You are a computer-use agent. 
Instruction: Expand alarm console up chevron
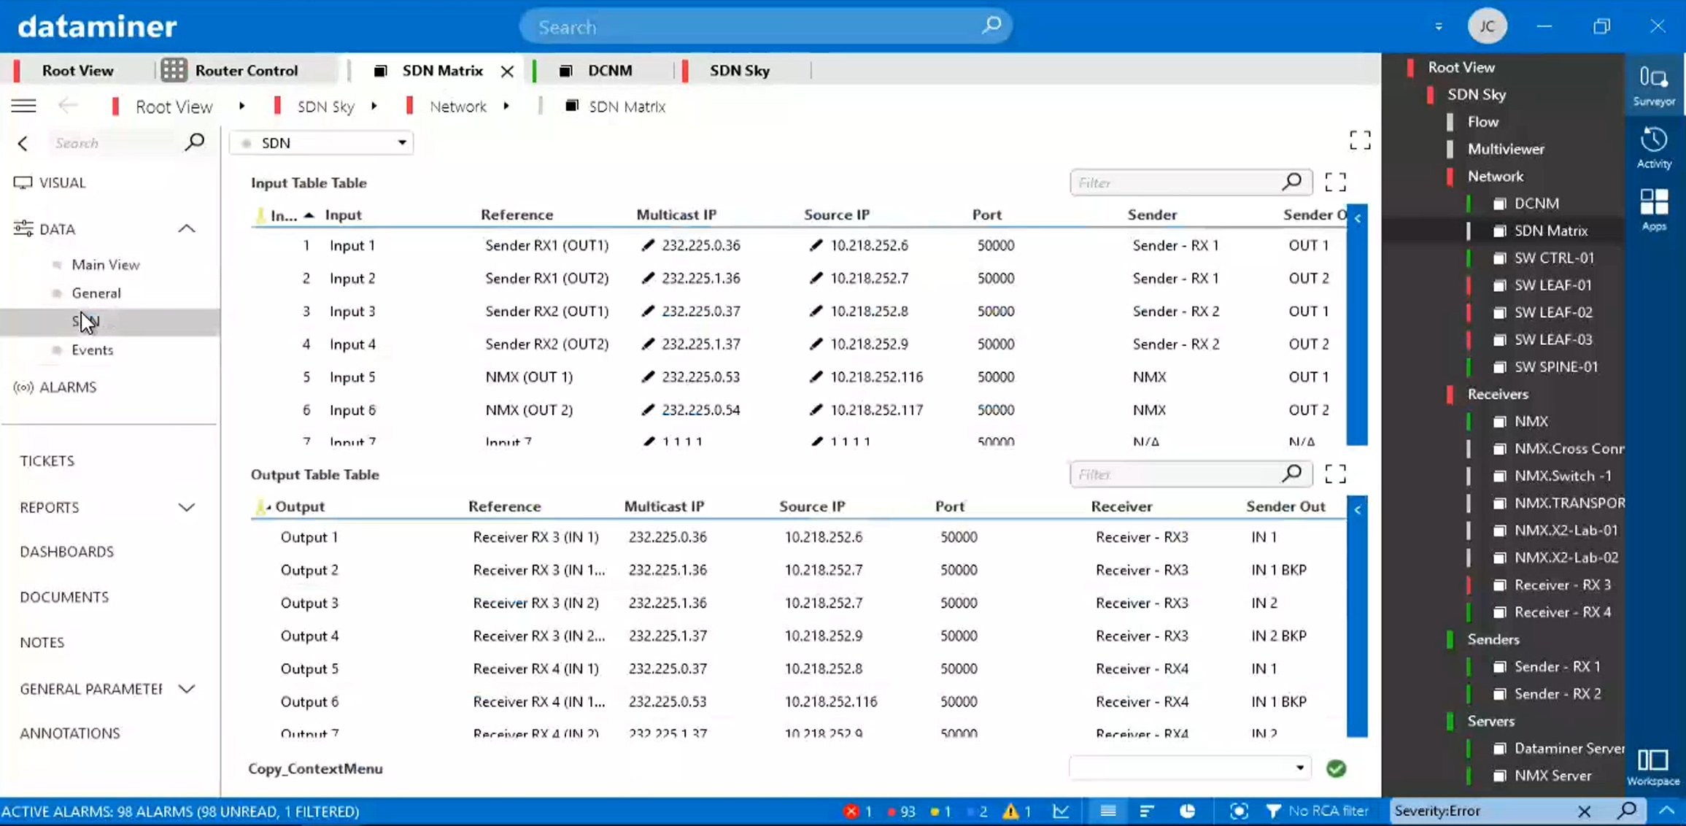(x=1667, y=811)
